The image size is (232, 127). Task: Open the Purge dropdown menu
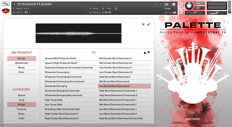click(x=170, y=8)
